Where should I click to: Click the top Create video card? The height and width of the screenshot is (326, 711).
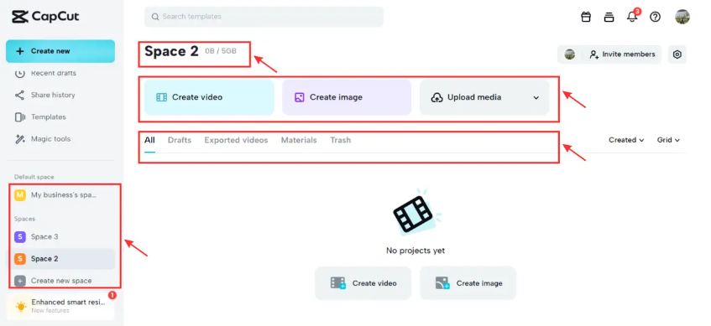point(209,97)
